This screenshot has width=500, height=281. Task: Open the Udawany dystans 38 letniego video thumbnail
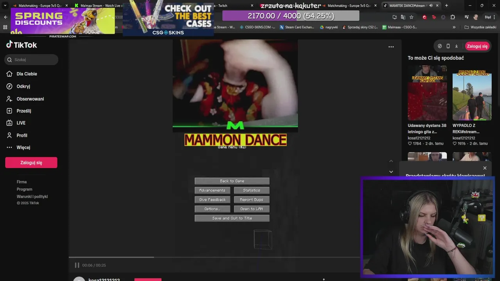pyautogui.click(x=427, y=93)
